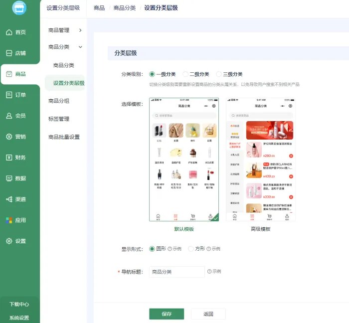Open 应用 apps colorful grid icon
This screenshot has height=323, width=349.
pyautogui.click(x=9, y=220)
